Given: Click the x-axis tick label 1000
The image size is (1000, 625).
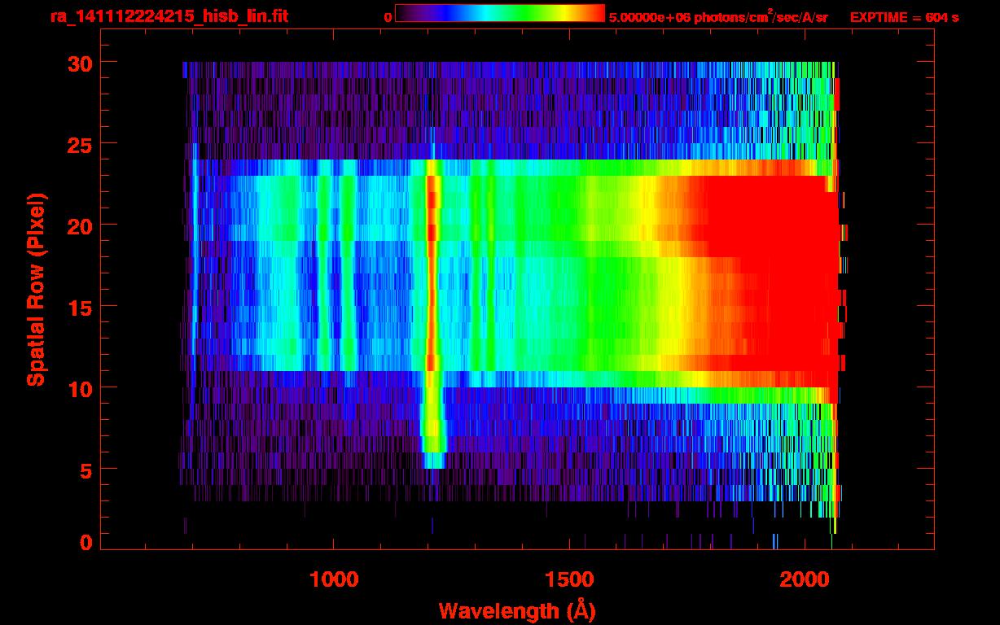Looking at the screenshot, I should 334,579.
